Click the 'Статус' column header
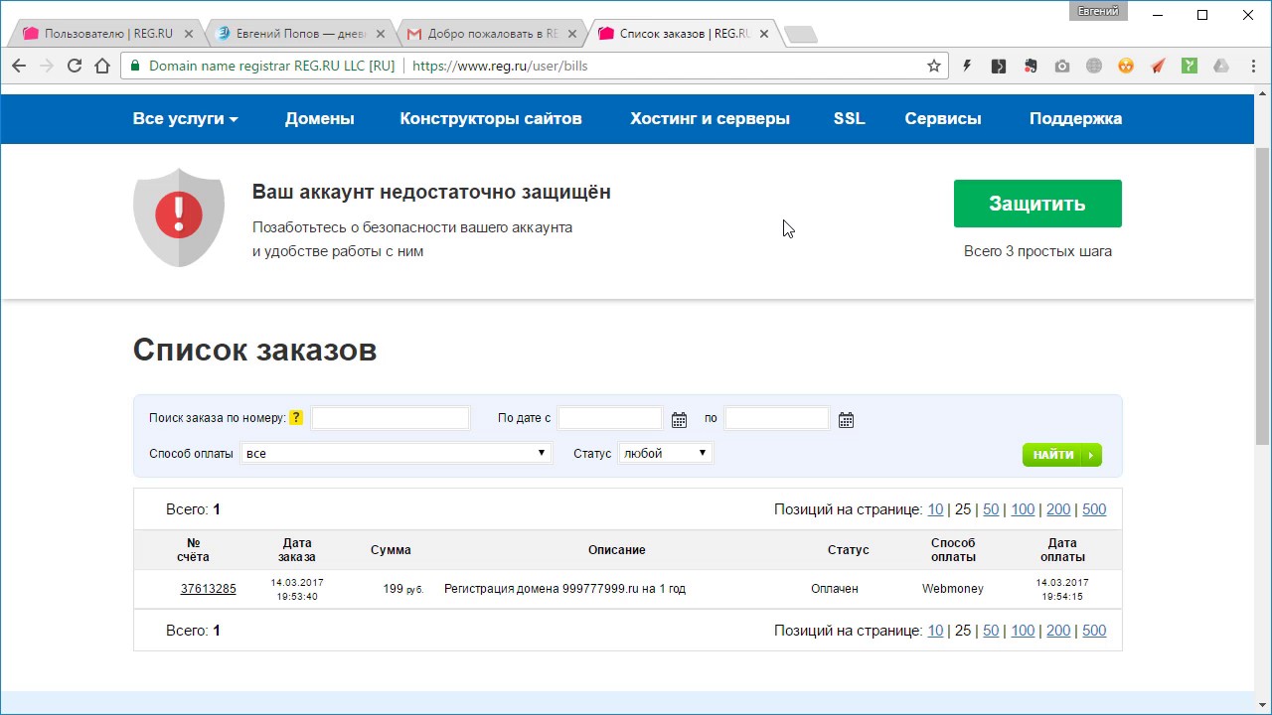This screenshot has height=715, width=1272. click(849, 550)
